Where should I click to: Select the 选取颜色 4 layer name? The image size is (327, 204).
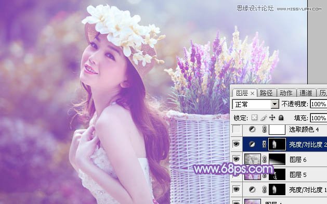point(304,130)
